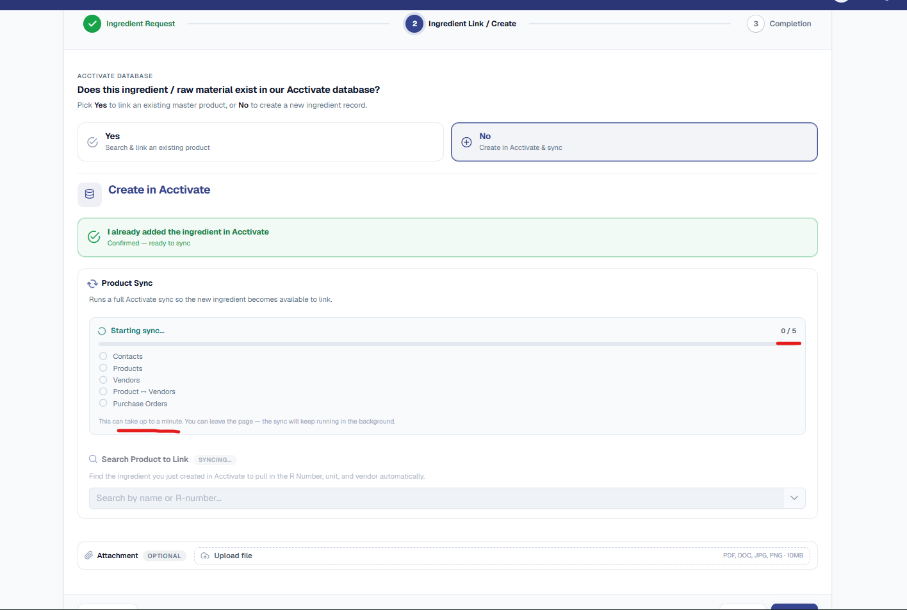This screenshot has height=610, width=907.
Task: Click the Purchase Orders sync item label
Action: pos(140,404)
